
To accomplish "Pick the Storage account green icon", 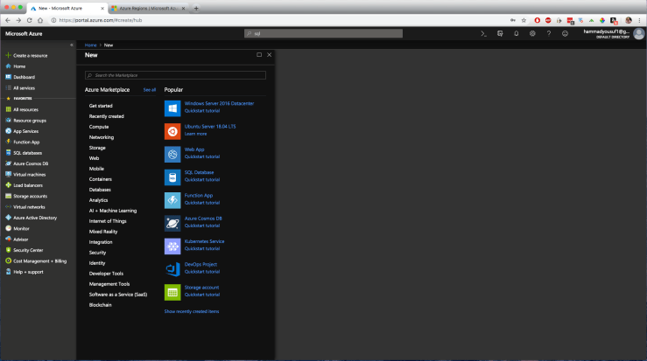I will pyautogui.click(x=172, y=292).
